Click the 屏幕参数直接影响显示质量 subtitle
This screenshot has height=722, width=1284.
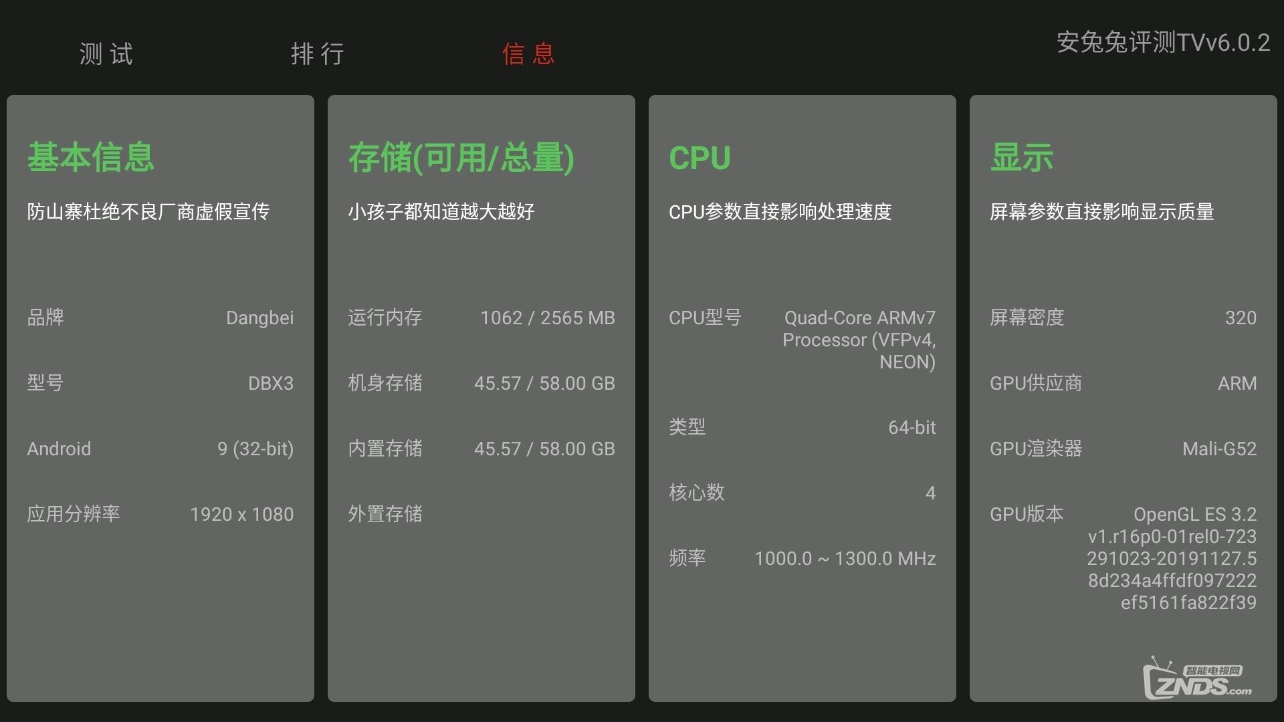pyautogui.click(x=1101, y=212)
